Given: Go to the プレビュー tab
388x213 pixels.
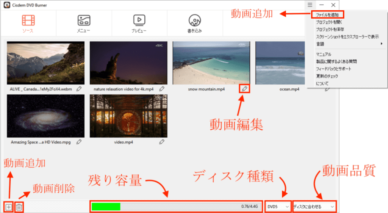Looking at the screenshot, I should (x=139, y=24).
